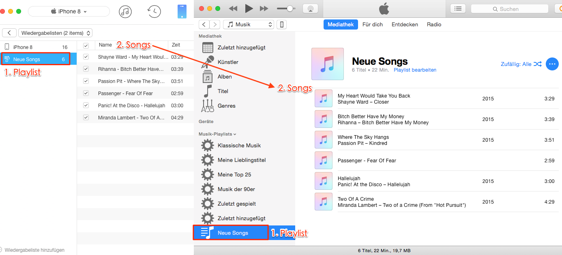Open the blue more options (…) button
The height and width of the screenshot is (255, 562).
click(x=552, y=64)
